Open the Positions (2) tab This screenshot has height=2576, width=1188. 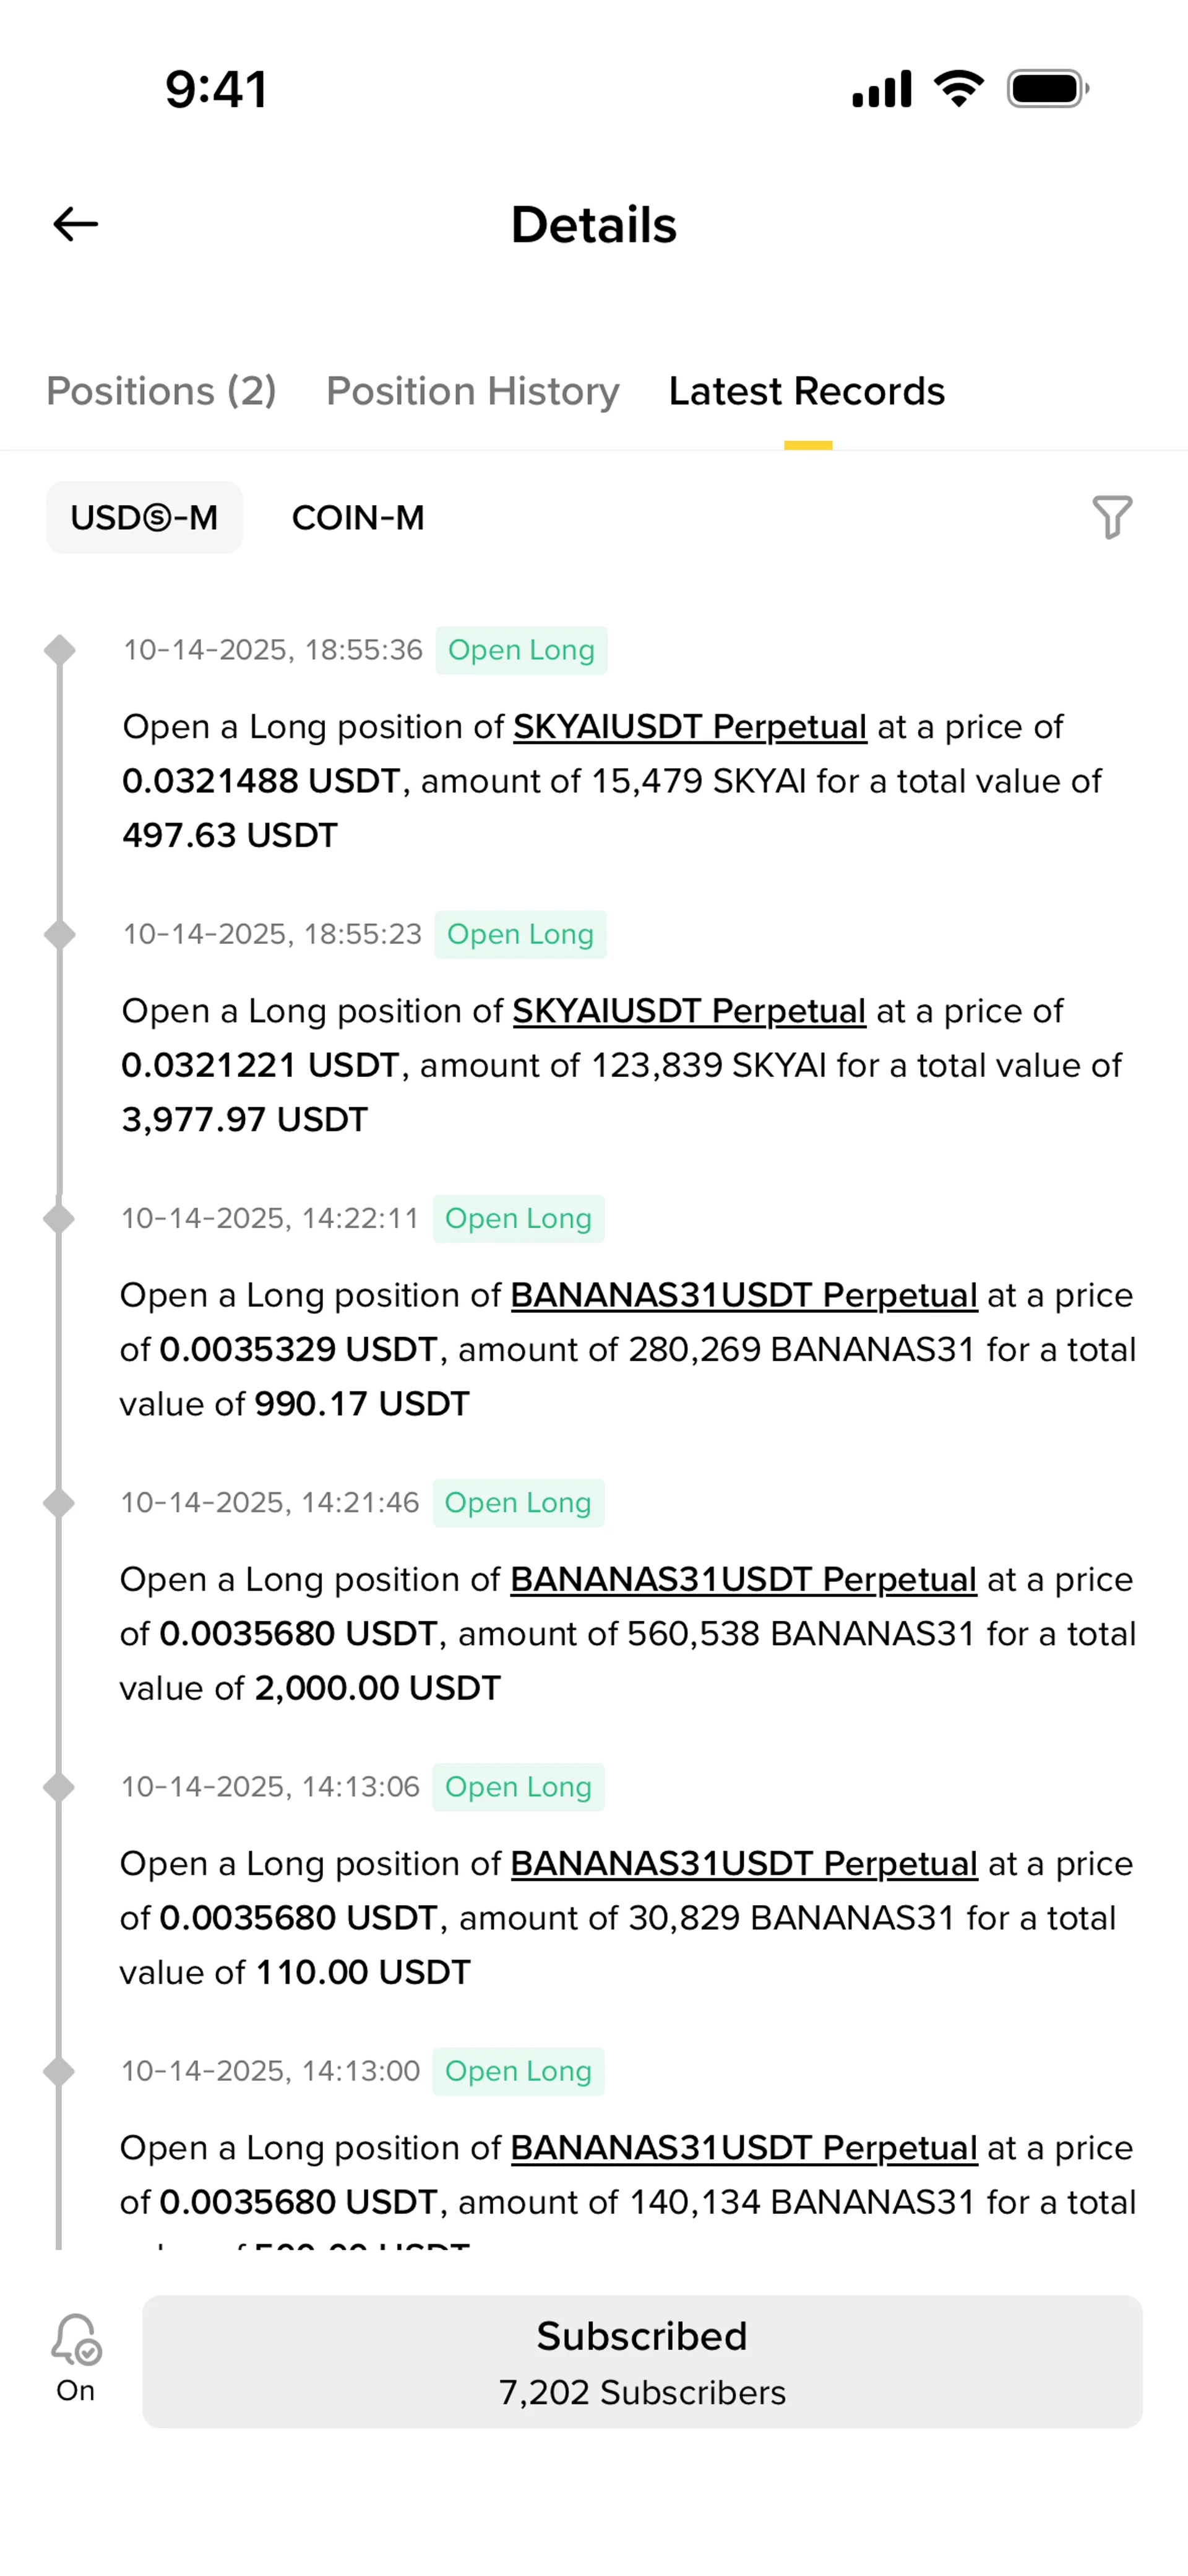pyautogui.click(x=161, y=391)
